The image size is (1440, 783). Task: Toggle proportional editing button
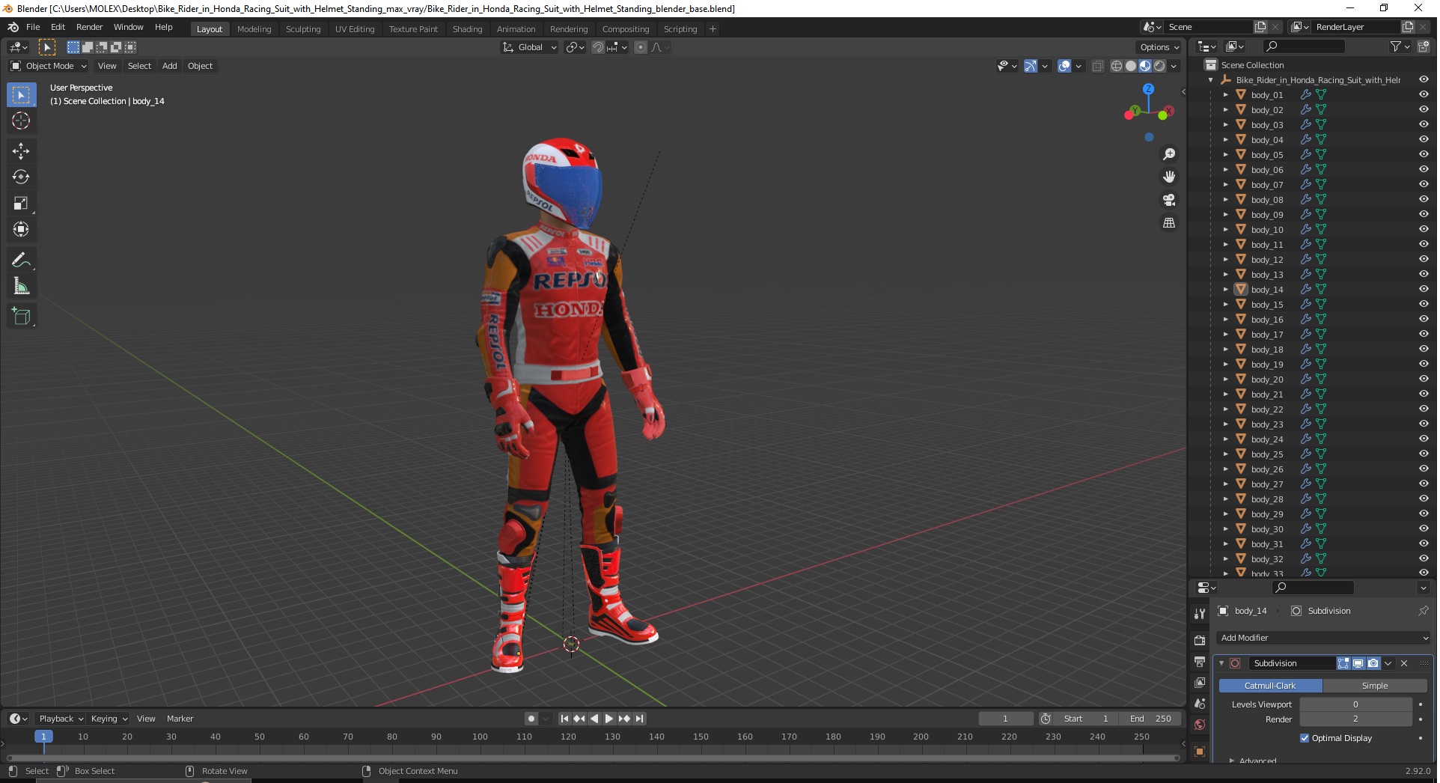pos(641,47)
